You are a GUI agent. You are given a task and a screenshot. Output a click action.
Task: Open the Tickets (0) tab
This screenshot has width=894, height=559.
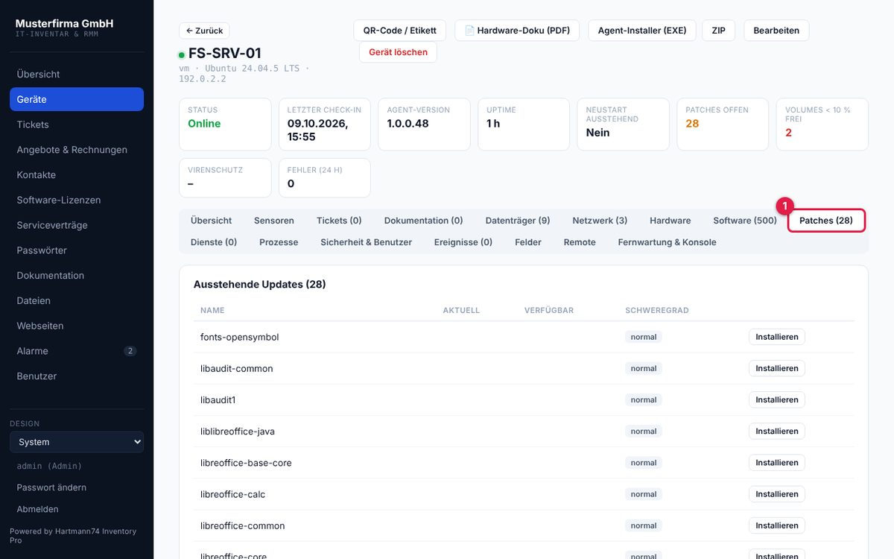point(339,221)
